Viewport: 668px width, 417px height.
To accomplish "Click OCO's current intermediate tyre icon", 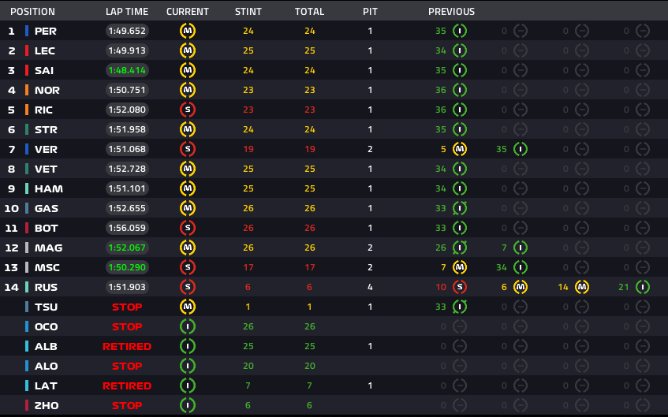I will click(188, 326).
